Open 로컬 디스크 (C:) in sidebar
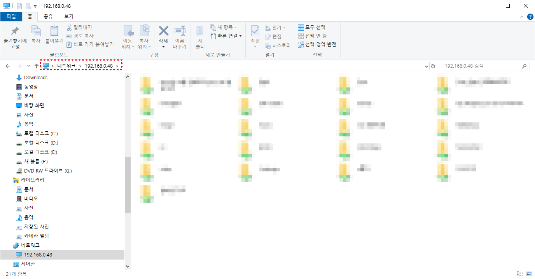This screenshot has width=535, height=279. coord(41,133)
